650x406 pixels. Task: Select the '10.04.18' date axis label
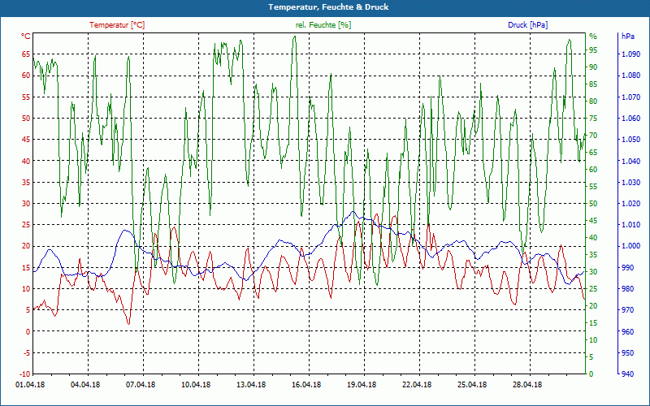[196, 384]
